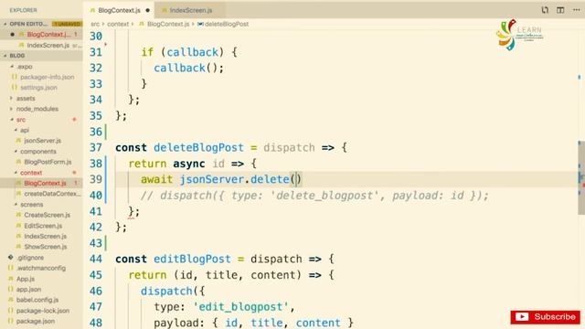
Task: Open packager-info.json file
Action: coord(47,77)
